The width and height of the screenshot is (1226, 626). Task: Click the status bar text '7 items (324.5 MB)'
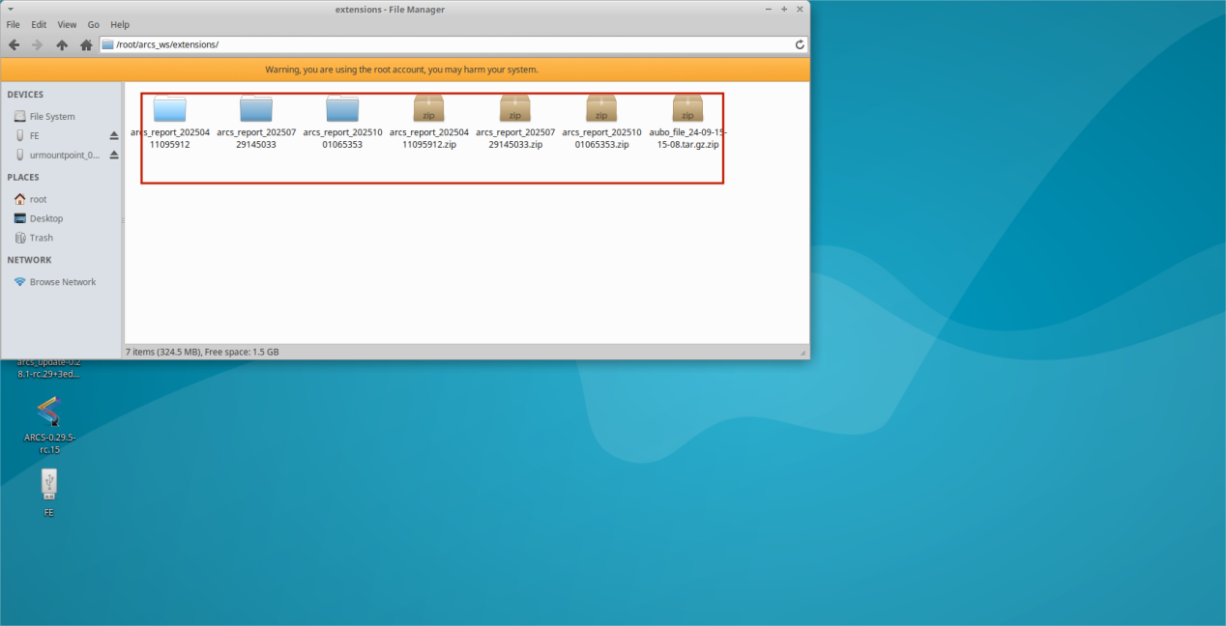point(163,352)
